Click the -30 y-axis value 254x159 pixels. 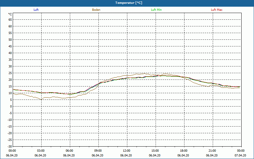tap(10, 147)
